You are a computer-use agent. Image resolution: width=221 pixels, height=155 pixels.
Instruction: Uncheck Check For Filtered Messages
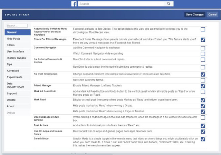[203, 40]
